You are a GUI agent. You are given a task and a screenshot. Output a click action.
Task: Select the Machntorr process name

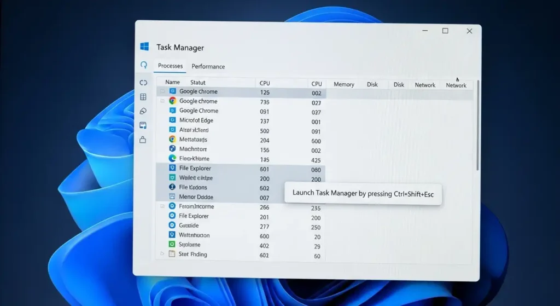point(193,149)
